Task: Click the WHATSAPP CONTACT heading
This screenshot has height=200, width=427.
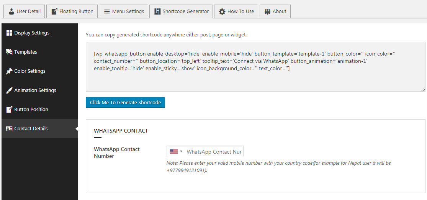Action: [x=121, y=131]
